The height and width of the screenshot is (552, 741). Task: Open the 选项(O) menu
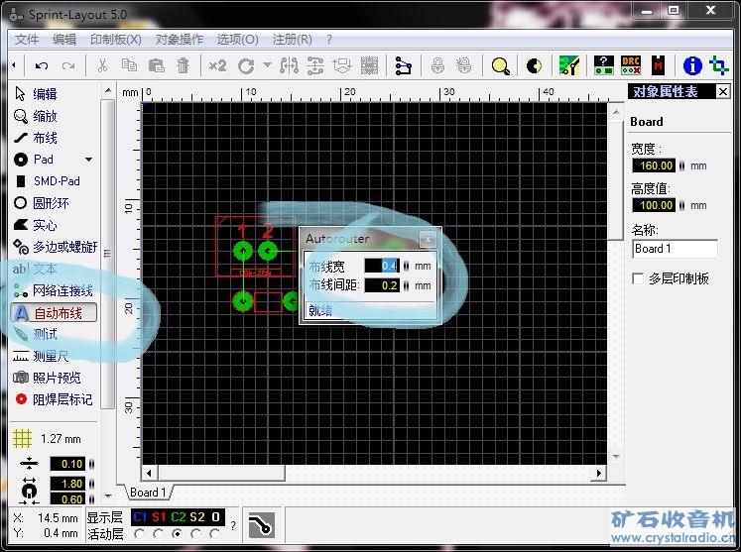coord(237,40)
